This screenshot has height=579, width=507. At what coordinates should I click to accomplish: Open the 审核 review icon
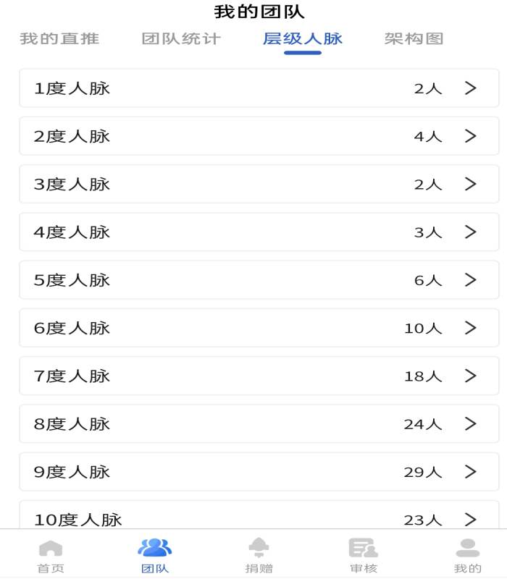click(363, 548)
